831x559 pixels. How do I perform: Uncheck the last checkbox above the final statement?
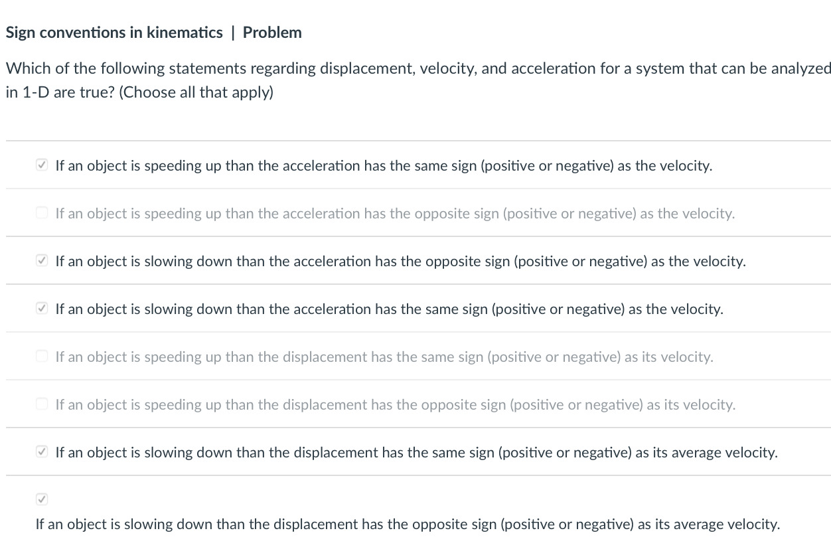[41, 499]
